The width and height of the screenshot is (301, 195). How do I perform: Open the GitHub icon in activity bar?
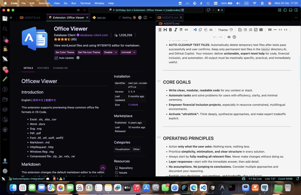(5, 130)
